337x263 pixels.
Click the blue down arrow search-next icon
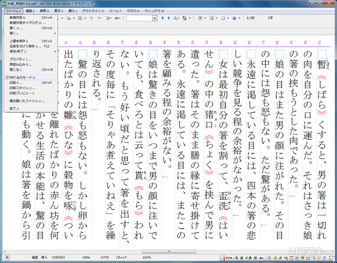[x=162, y=19]
